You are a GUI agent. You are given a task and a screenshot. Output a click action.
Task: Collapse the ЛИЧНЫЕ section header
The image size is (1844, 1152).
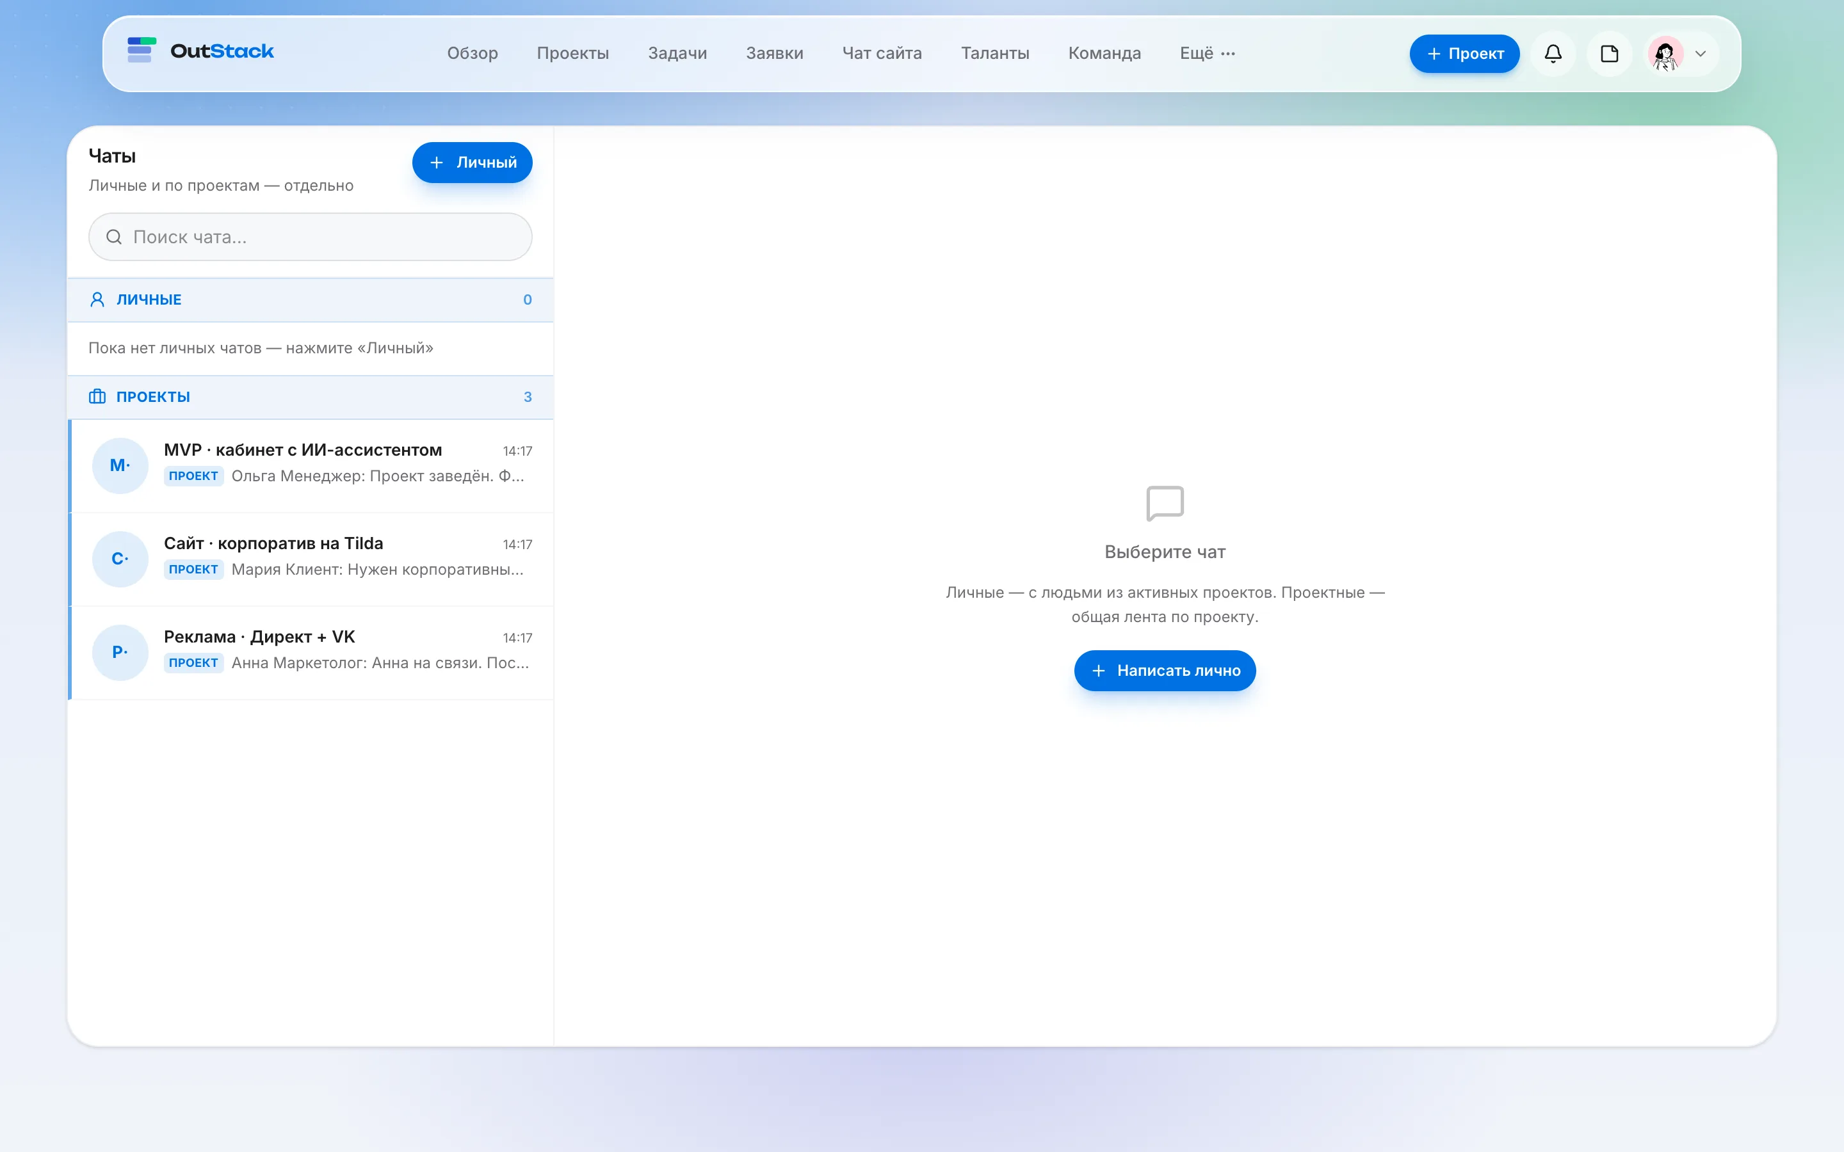(x=310, y=300)
